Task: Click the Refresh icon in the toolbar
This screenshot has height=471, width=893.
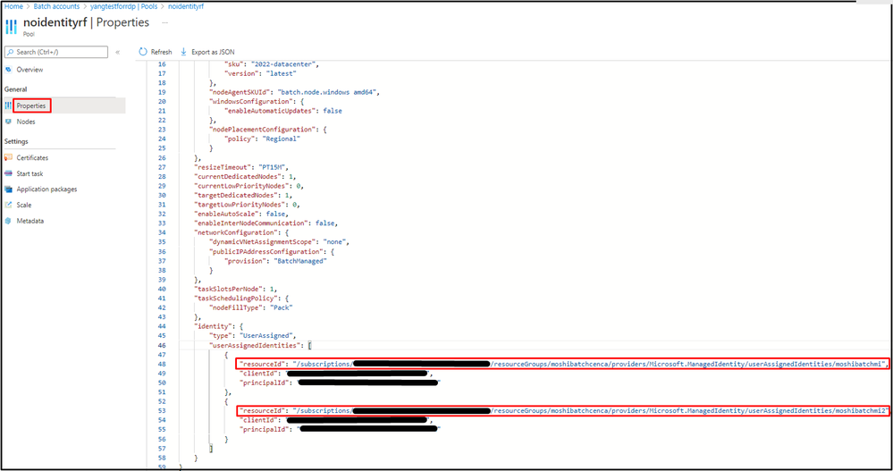Action: [x=142, y=52]
